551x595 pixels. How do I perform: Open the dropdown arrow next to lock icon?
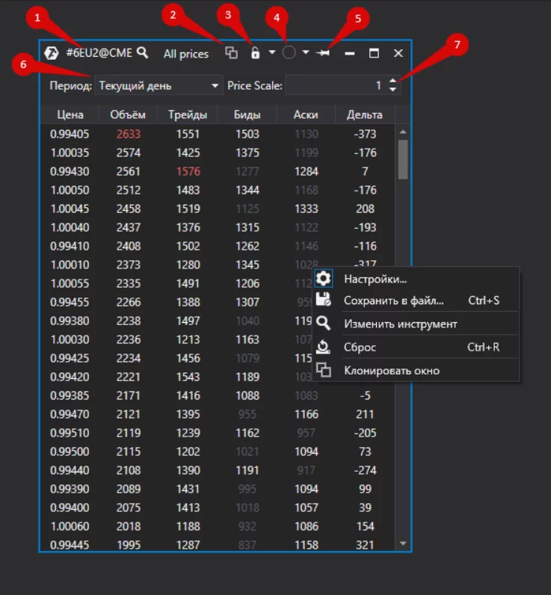tap(271, 53)
